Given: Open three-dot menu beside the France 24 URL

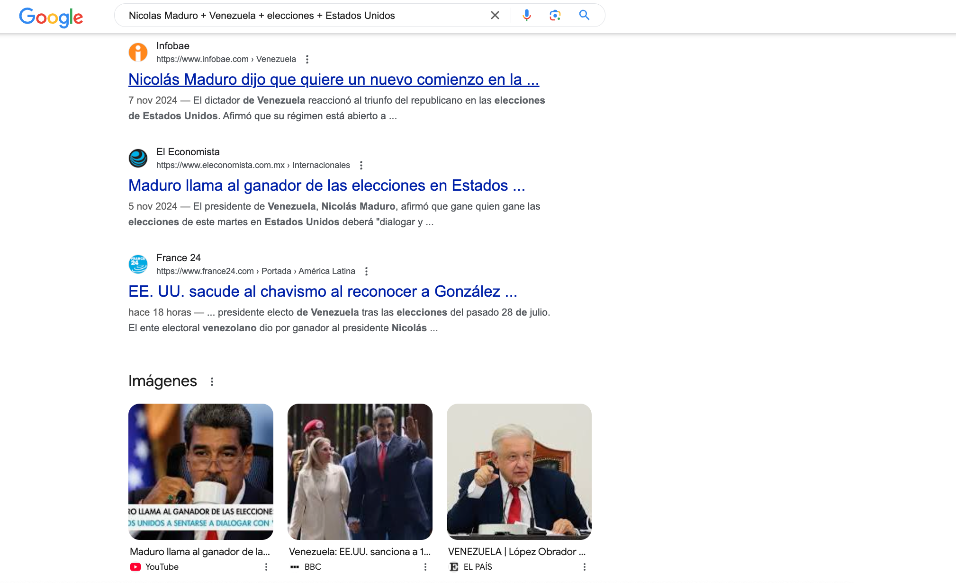Looking at the screenshot, I should click(366, 271).
